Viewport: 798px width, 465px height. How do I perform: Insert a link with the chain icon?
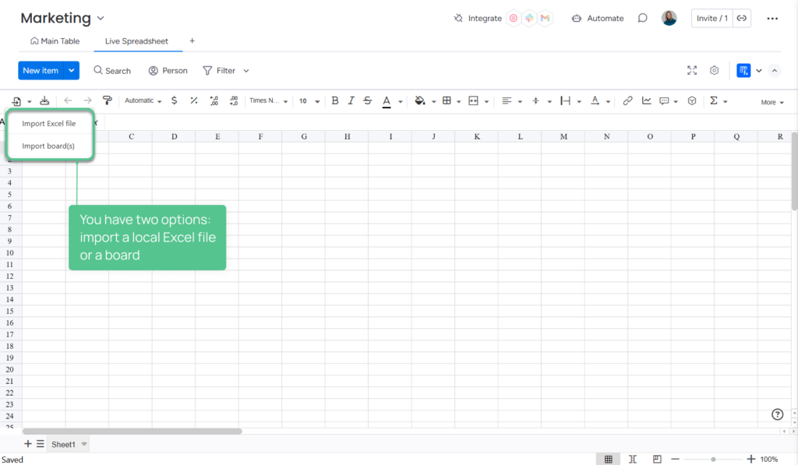[x=627, y=101]
